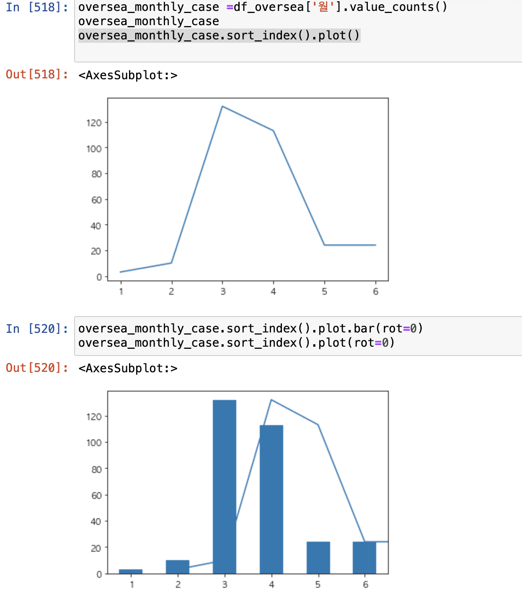This screenshot has width=522, height=597.
Task: Click the first <AxesSubplot:> output text
Action: (128, 75)
